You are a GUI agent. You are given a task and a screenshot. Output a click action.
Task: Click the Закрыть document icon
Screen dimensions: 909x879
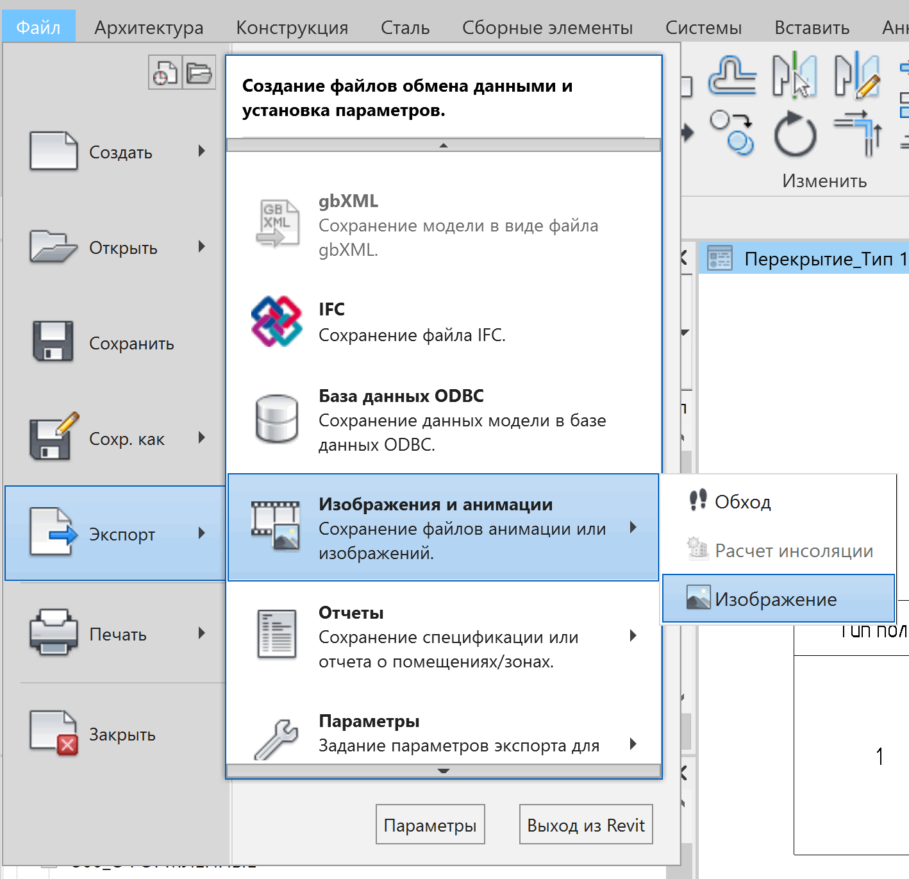[x=54, y=733]
